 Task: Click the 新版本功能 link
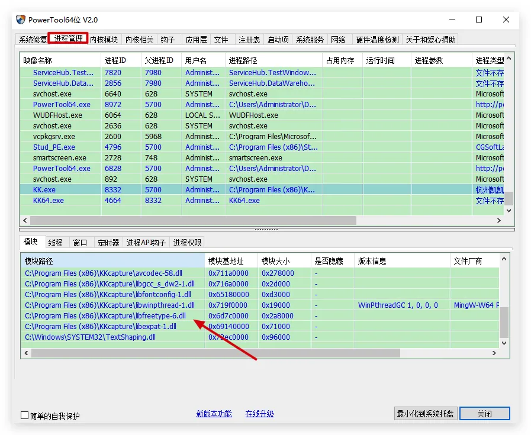[214, 414]
